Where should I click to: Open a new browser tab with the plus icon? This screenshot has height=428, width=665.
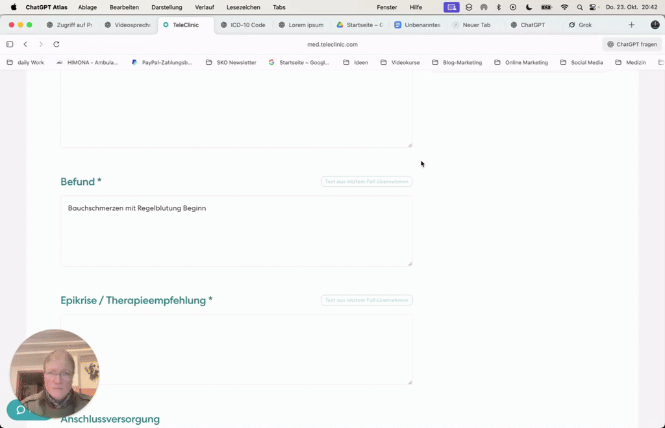click(x=631, y=25)
